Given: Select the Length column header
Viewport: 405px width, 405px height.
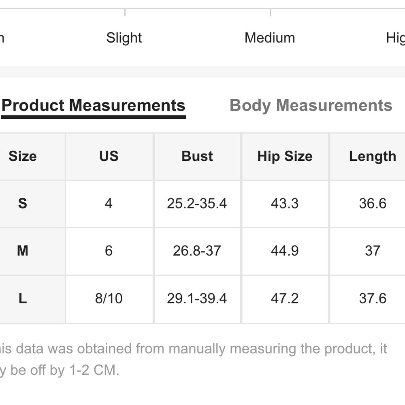Looking at the screenshot, I should pyautogui.click(x=373, y=156).
